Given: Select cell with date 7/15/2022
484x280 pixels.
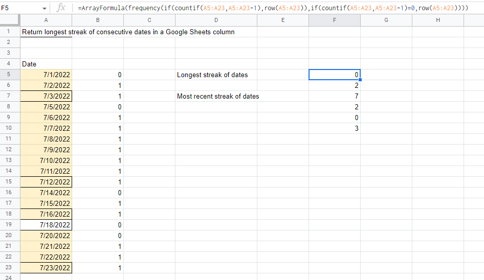Looking at the screenshot, I should coord(46,203).
